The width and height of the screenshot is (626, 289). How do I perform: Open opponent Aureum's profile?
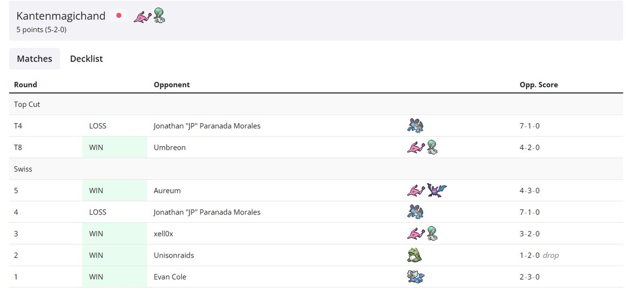(x=167, y=190)
